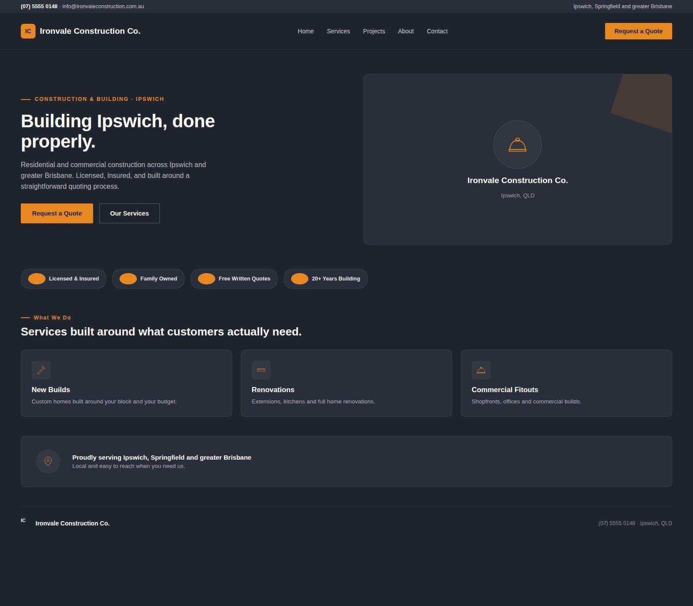This screenshot has width=693, height=606.
Task: Click 'Building Ipswich, done properly.' headline
Action: (118, 131)
